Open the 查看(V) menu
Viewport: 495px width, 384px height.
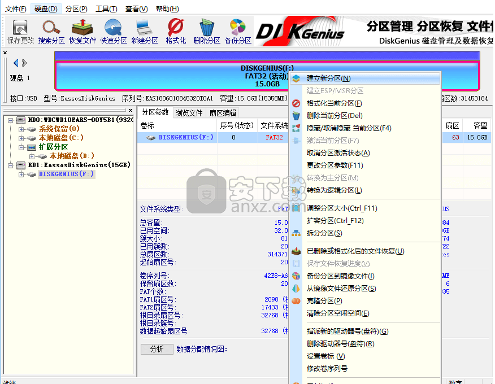[x=136, y=9]
